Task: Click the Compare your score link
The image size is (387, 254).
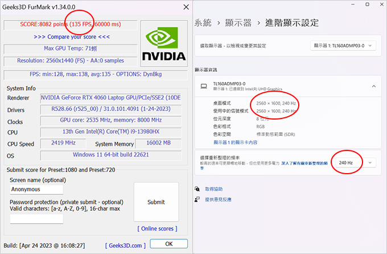Action: pos(72,37)
